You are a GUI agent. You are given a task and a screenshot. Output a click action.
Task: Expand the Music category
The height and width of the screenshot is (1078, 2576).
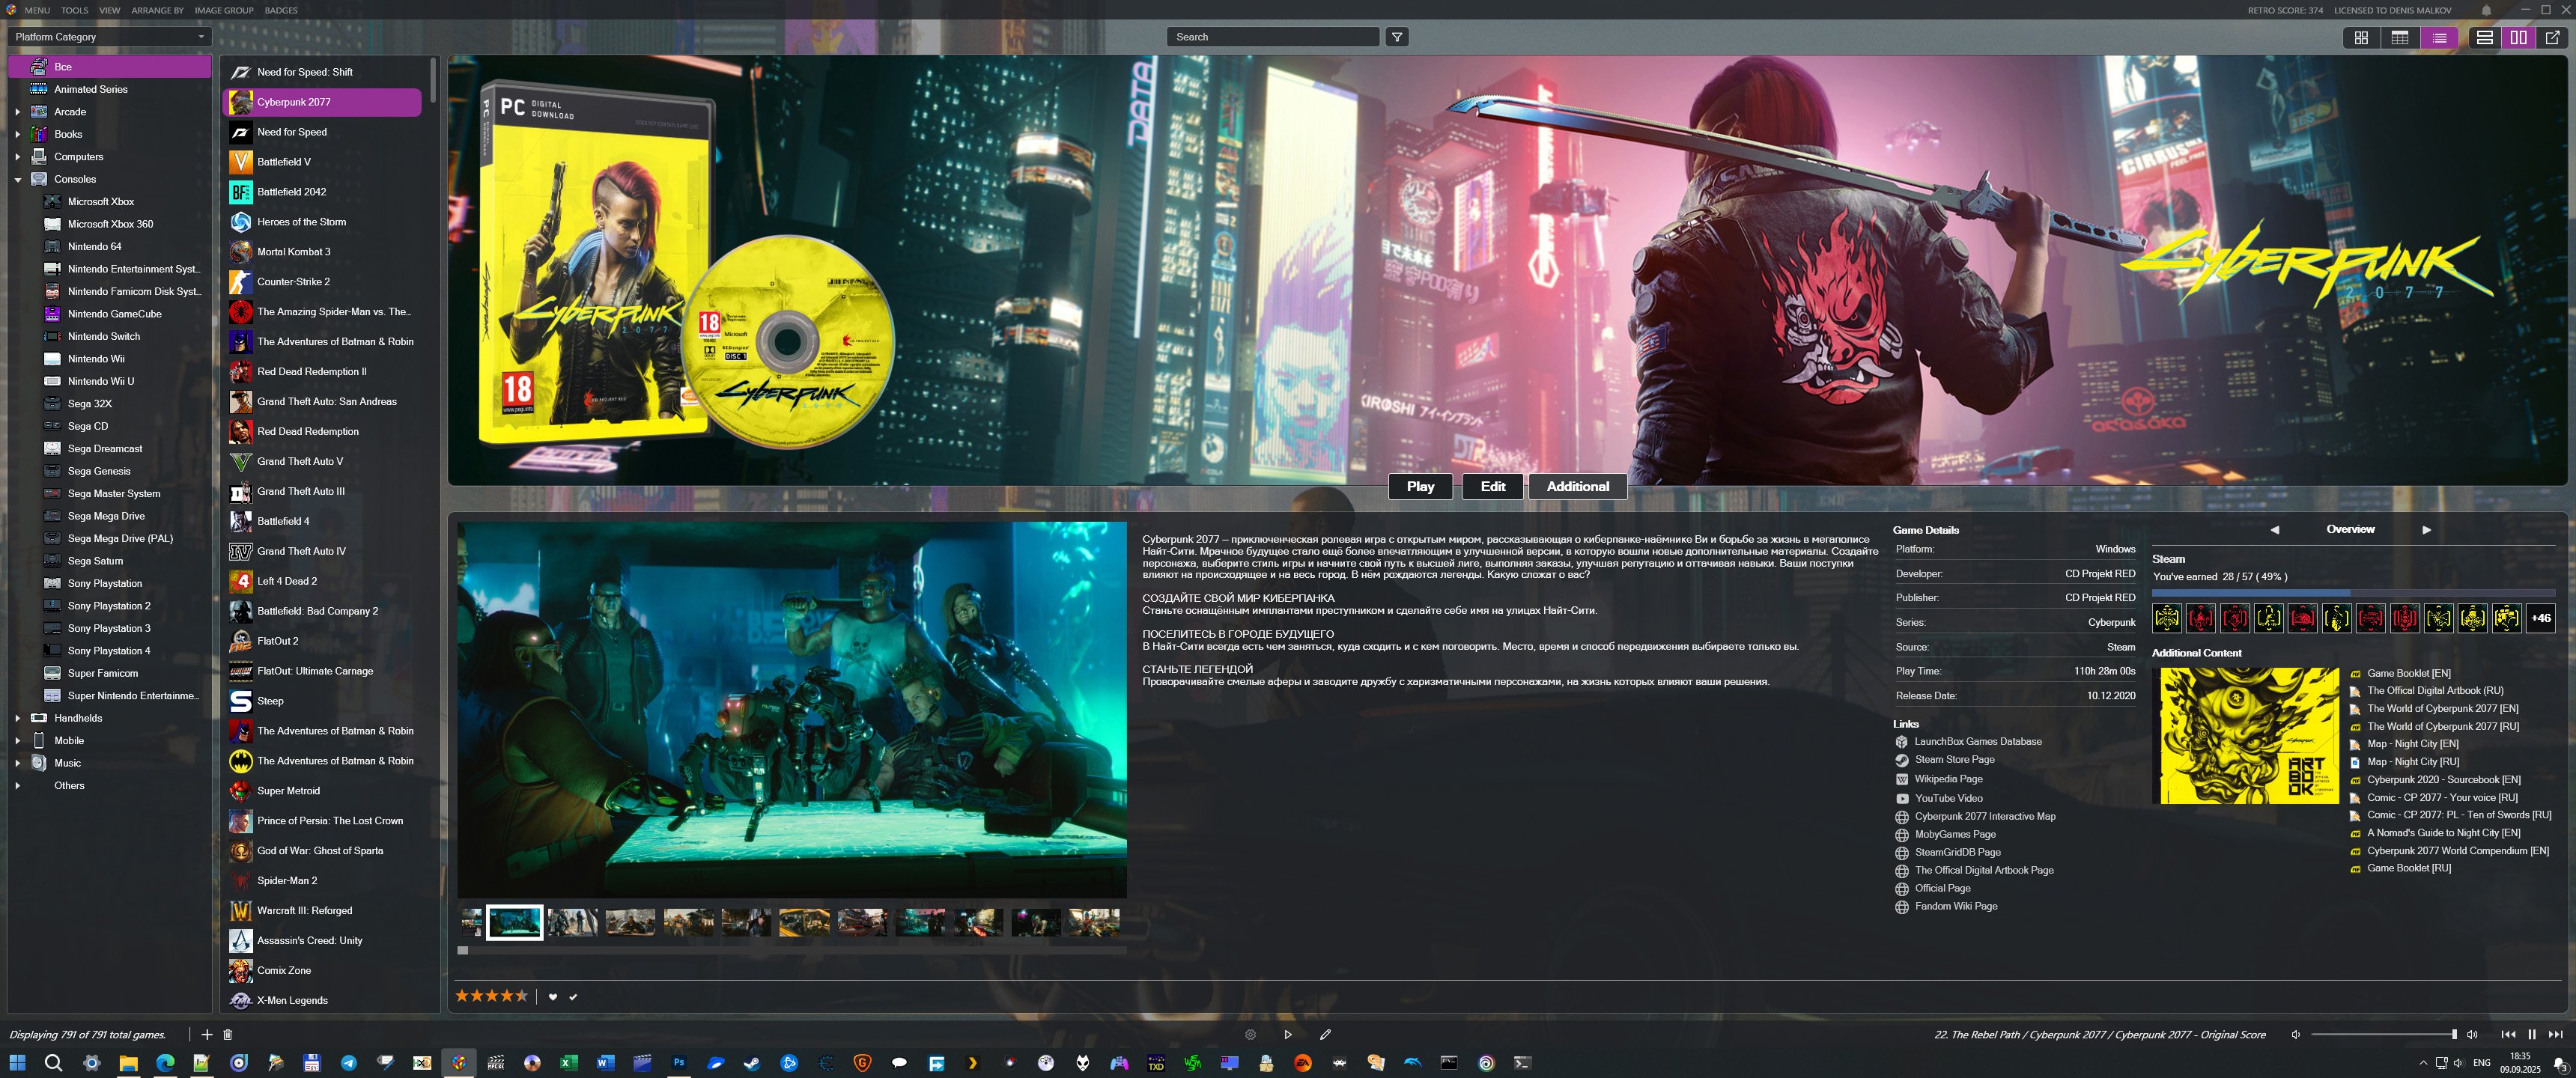[17, 763]
